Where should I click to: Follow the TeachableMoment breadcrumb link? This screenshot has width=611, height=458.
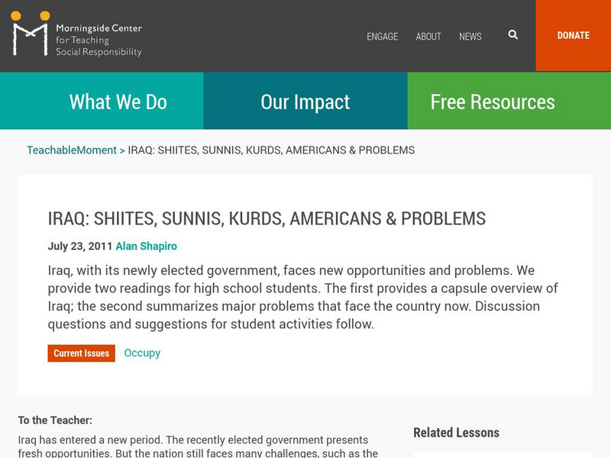(72, 150)
